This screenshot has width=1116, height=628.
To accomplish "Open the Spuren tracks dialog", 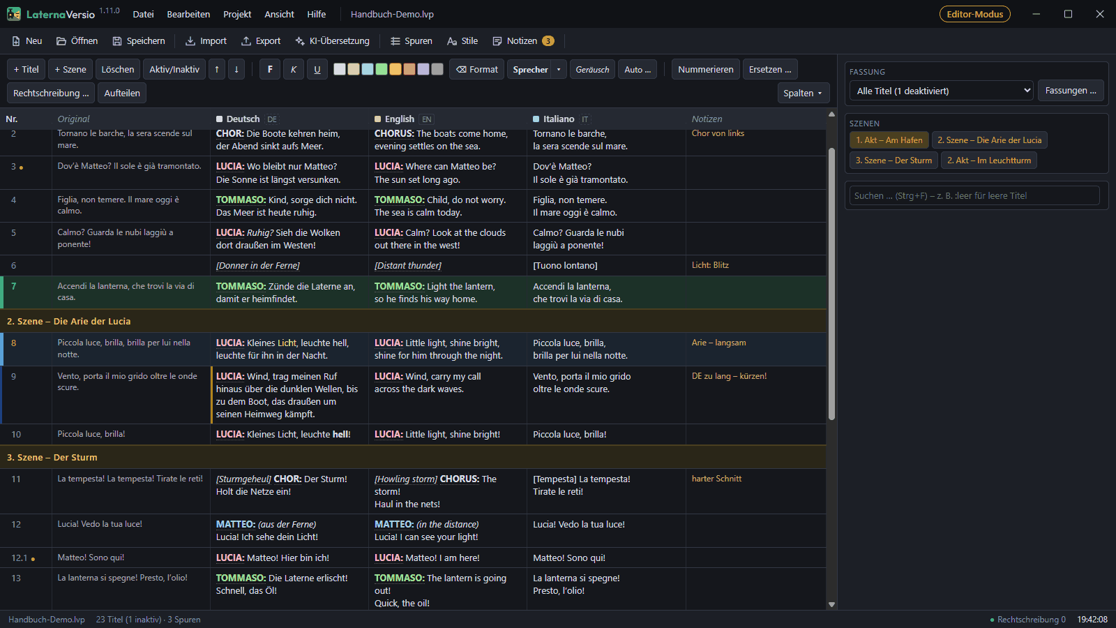I will pos(412,41).
